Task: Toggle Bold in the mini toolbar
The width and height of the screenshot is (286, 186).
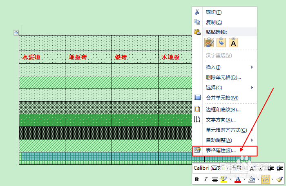Action: click(197, 179)
